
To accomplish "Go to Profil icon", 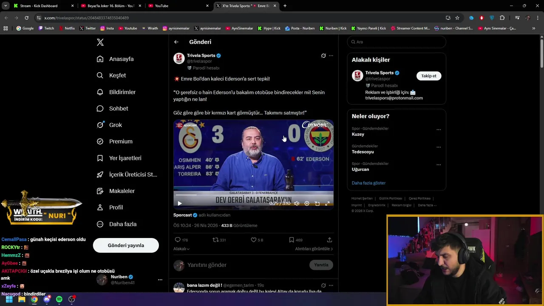I will click(x=100, y=207).
